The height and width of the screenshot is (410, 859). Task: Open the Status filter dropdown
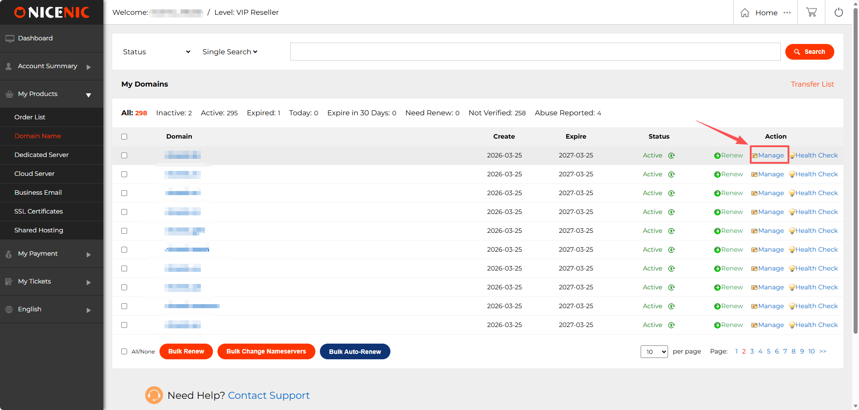[x=157, y=52]
